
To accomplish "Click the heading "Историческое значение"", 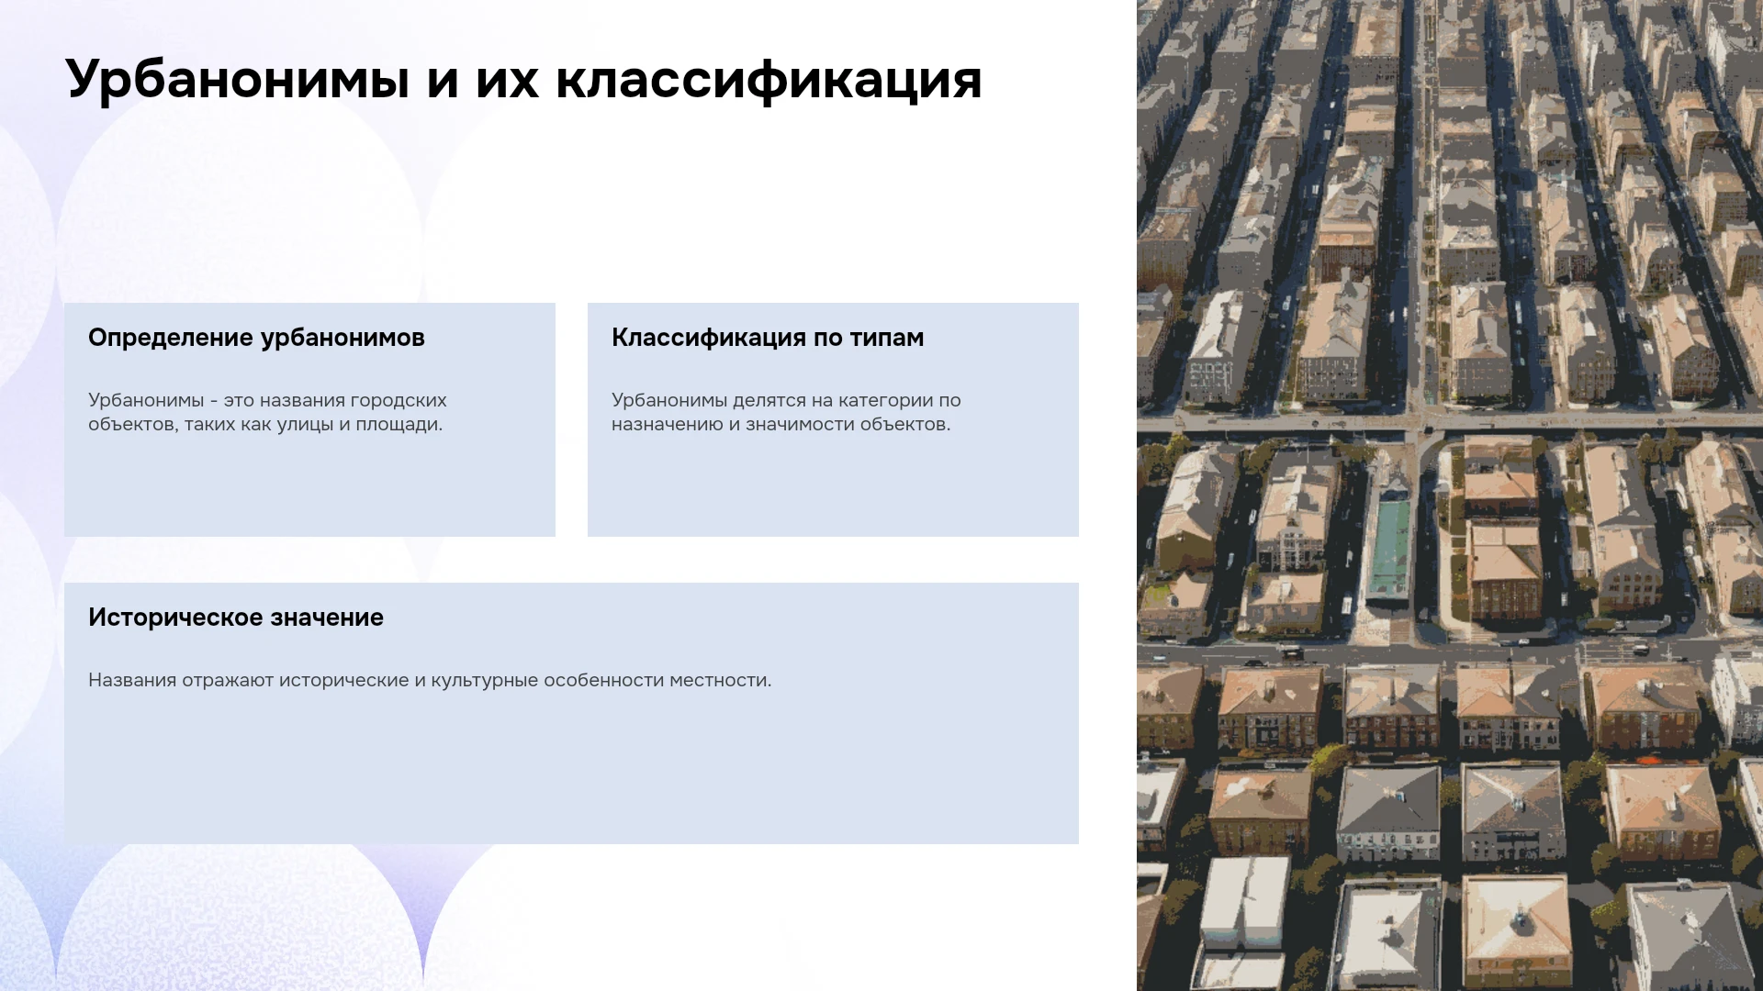I will click(x=236, y=618).
